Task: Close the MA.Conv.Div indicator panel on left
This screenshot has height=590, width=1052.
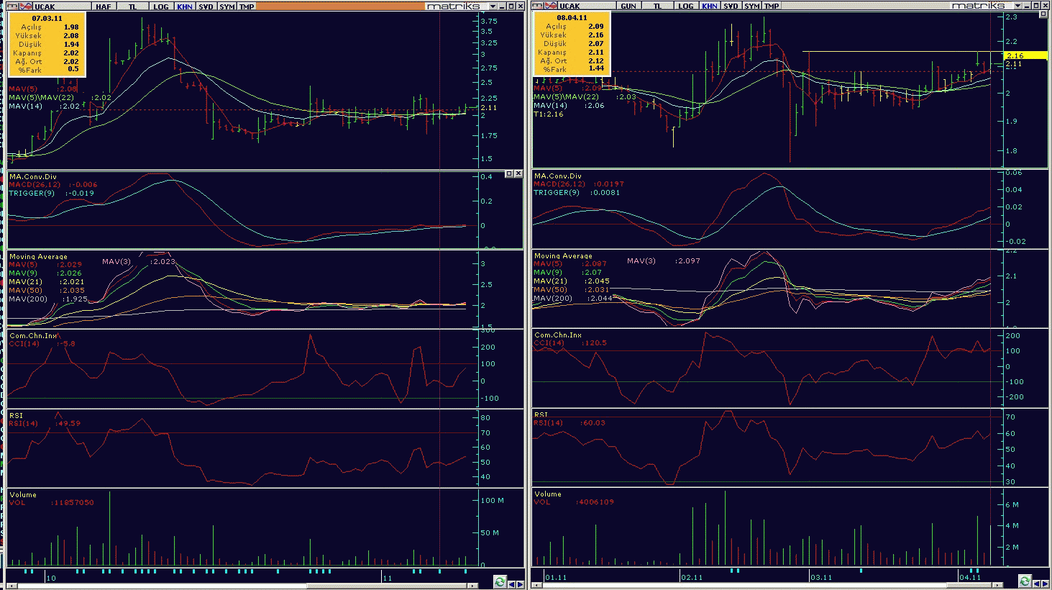Action: 518,173
